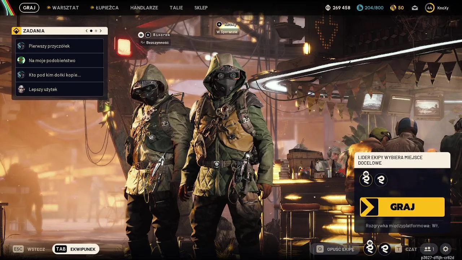Click the KnoXy profile name in top bar
Image resolution: width=462 pixels, height=260 pixels.
pos(443,8)
